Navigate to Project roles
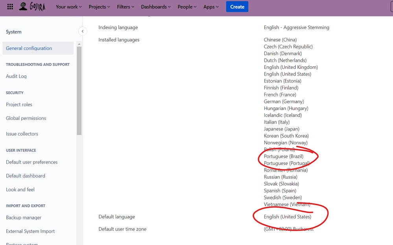Image resolution: width=393 pixels, height=245 pixels. [x=19, y=104]
